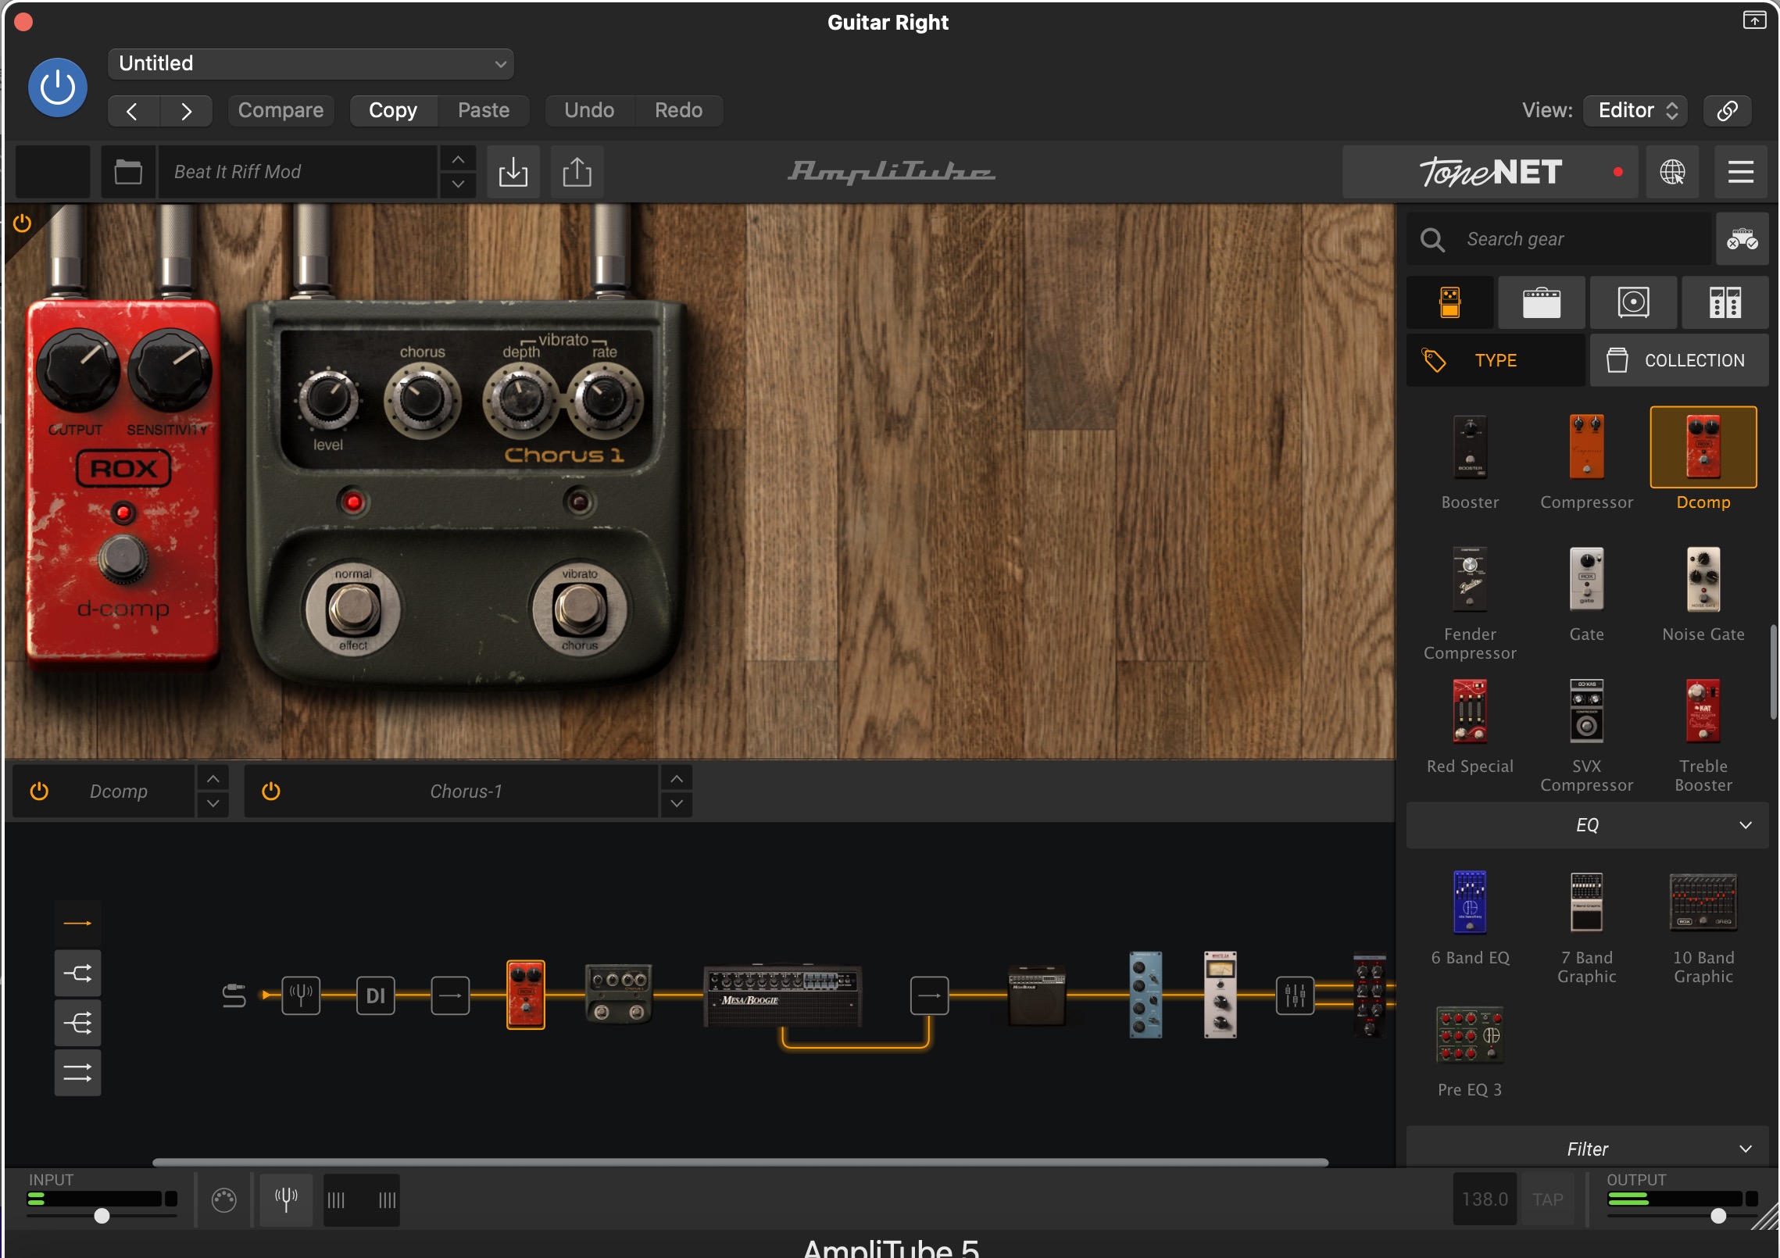
Task: Open the preset browser folder icon
Action: point(128,172)
